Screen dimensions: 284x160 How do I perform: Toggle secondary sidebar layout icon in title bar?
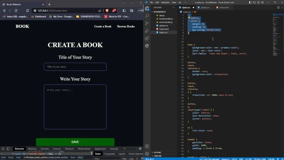258,2
